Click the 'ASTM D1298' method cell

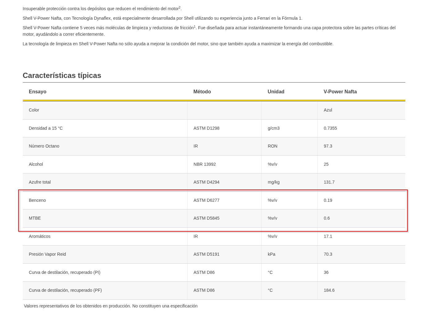[x=206, y=128]
